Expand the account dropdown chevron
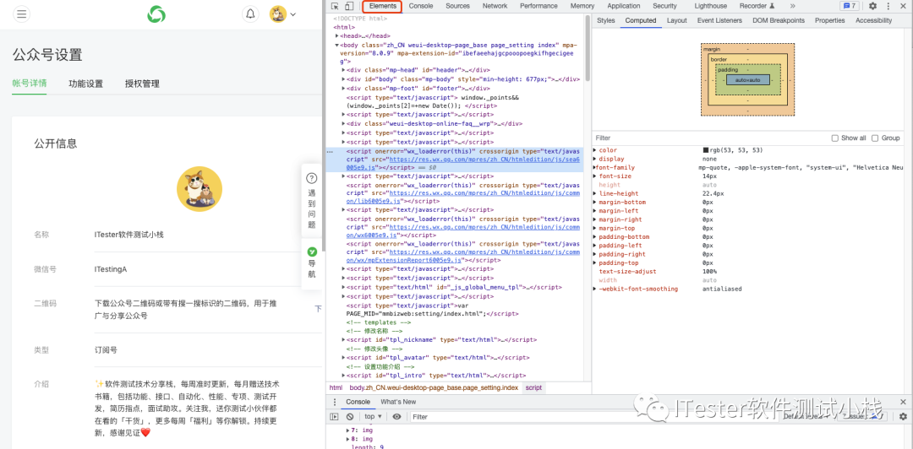Screen dimensions: 913x449 coord(292,14)
